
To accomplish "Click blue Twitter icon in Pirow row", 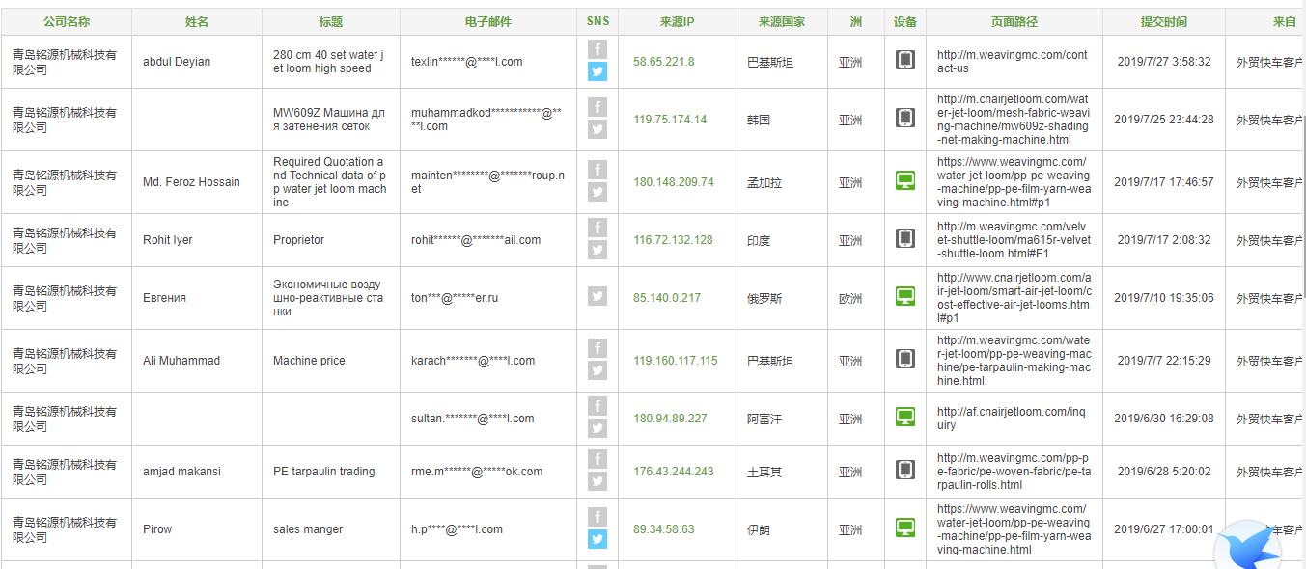I will (x=597, y=539).
